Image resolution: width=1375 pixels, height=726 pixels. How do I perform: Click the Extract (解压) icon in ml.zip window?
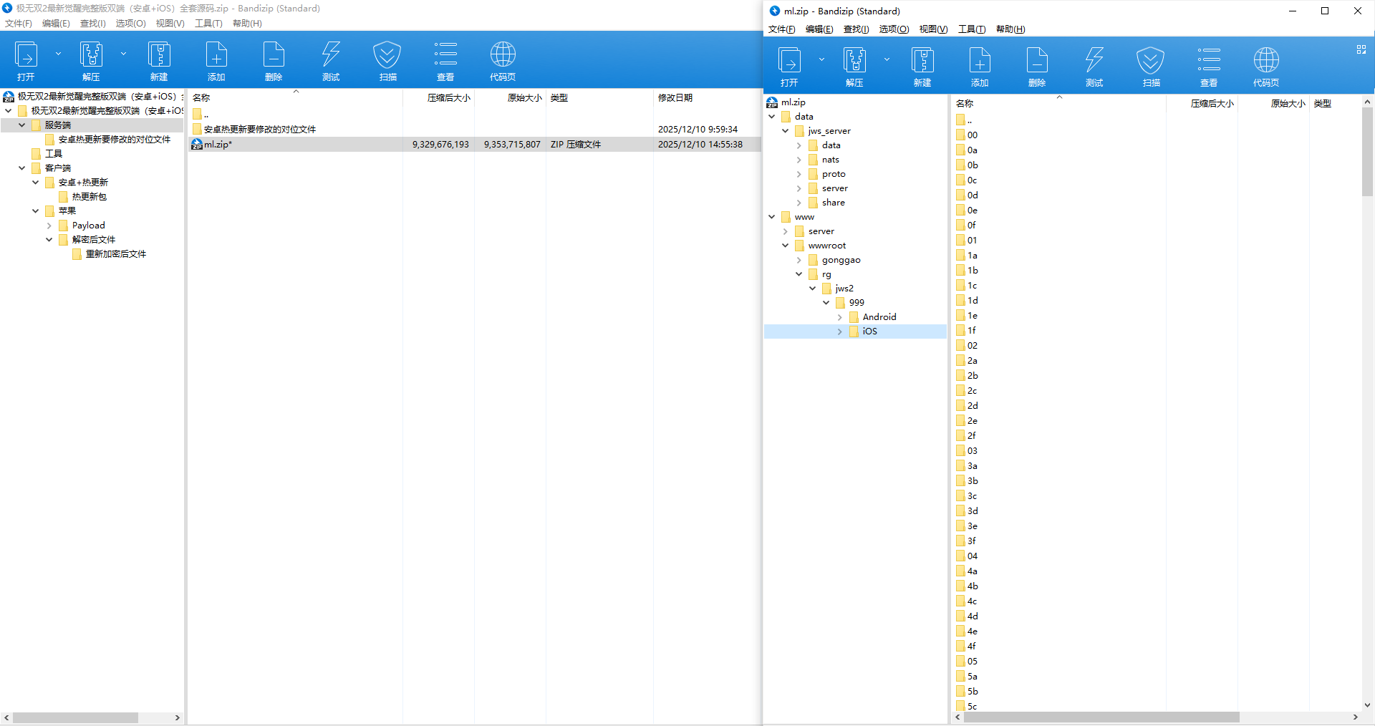(x=854, y=61)
